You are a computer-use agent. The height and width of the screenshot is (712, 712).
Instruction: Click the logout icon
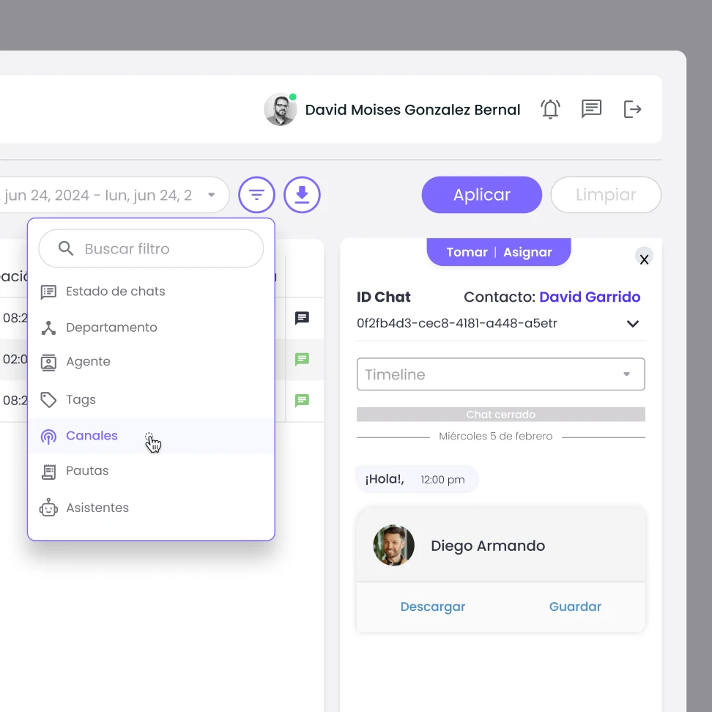632,109
